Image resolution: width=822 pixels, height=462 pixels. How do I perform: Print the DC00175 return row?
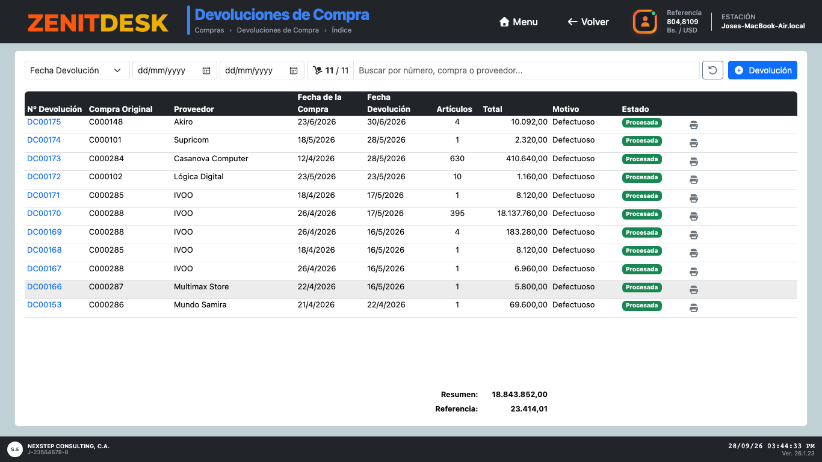coord(694,125)
